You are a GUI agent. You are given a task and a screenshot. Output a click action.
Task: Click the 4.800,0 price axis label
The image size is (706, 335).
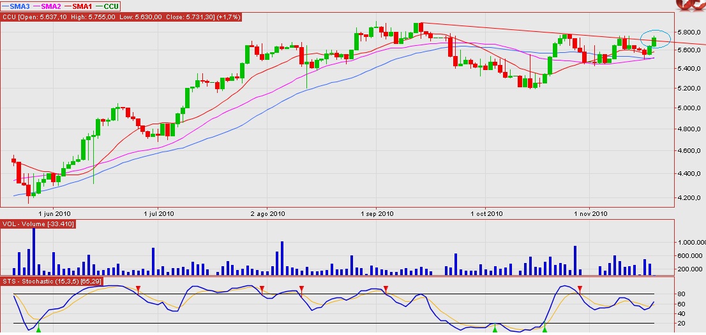click(689, 129)
